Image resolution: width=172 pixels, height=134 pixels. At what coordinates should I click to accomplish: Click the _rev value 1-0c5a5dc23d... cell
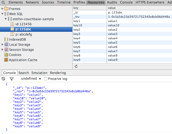pyautogui.click(x=139, y=17)
